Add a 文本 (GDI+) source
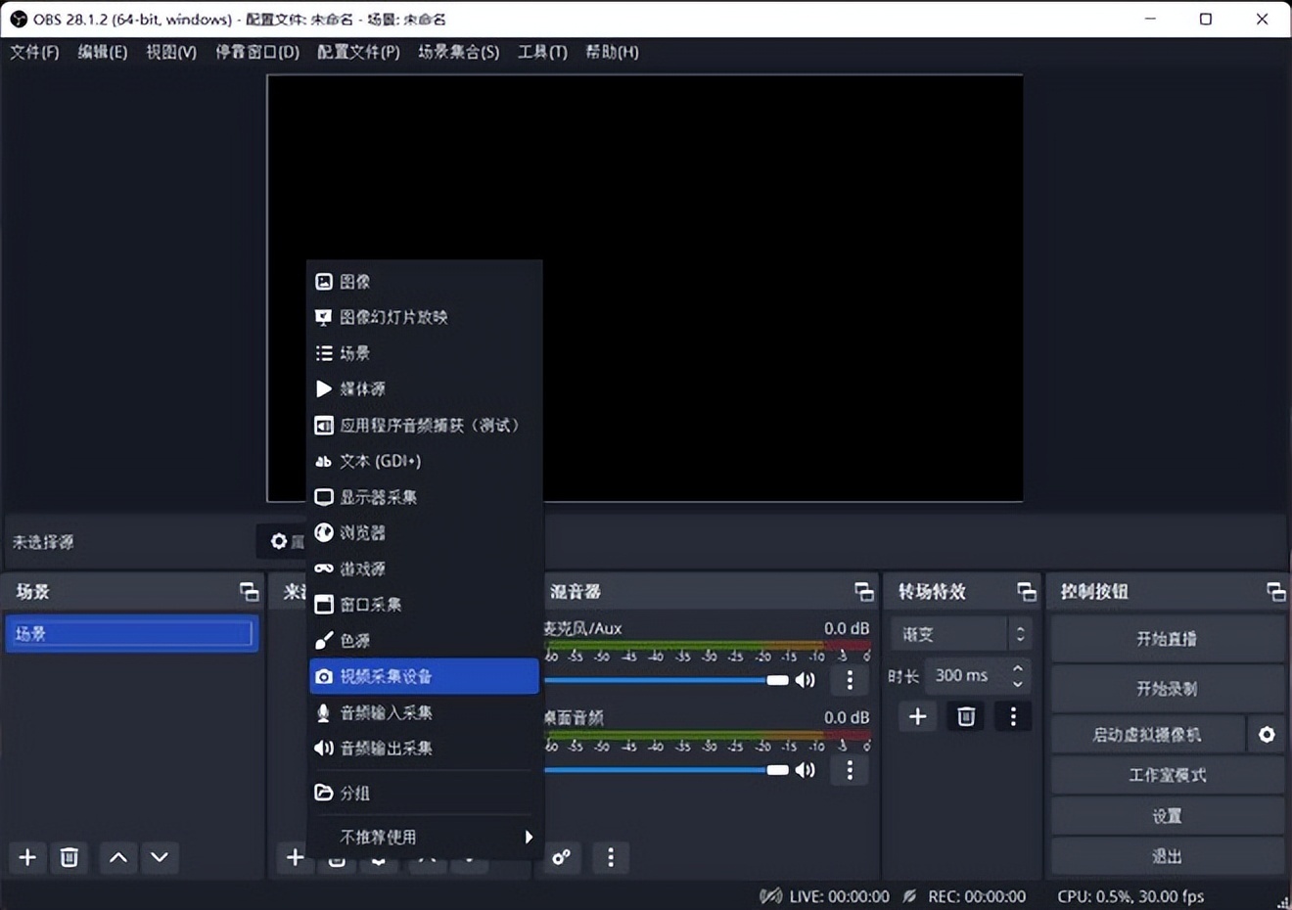 pos(424,461)
